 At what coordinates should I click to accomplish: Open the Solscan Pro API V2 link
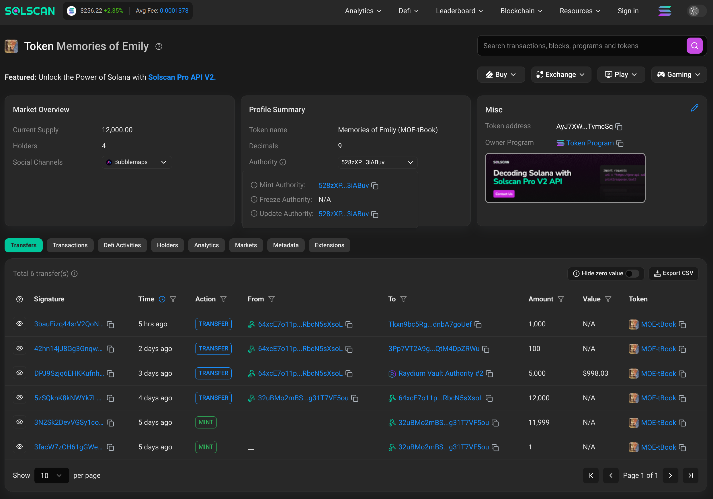(182, 77)
